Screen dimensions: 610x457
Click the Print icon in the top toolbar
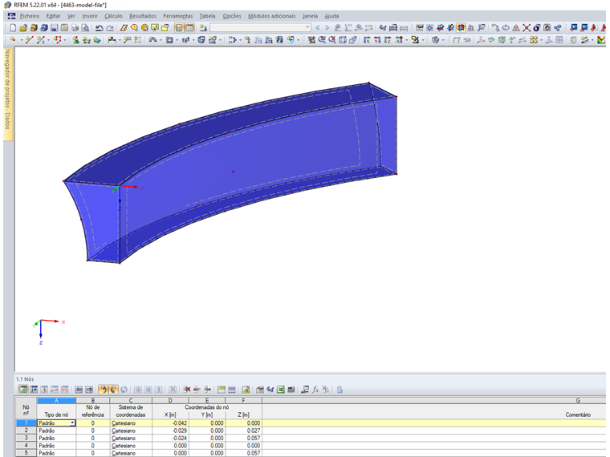click(75, 27)
